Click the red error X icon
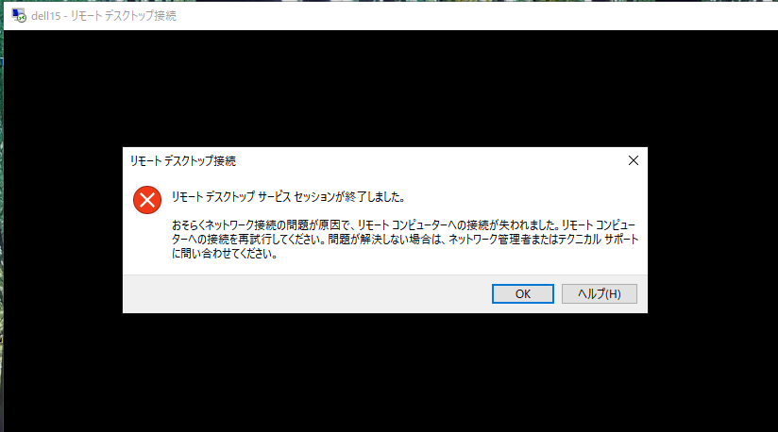Image resolution: width=778 pixels, height=432 pixels. click(x=147, y=200)
